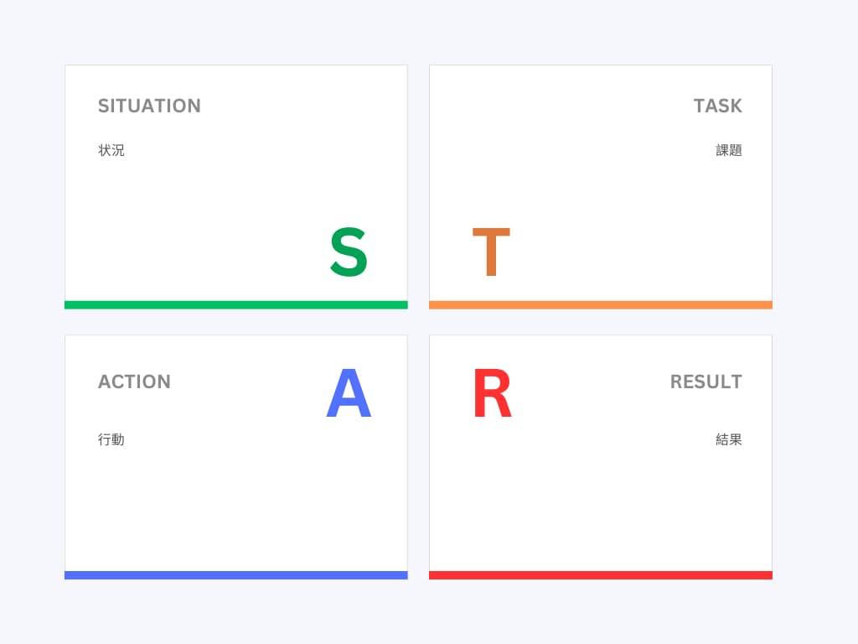Click the blue bar under Action card
Screen dimensions: 858x644
pos(235,575)
